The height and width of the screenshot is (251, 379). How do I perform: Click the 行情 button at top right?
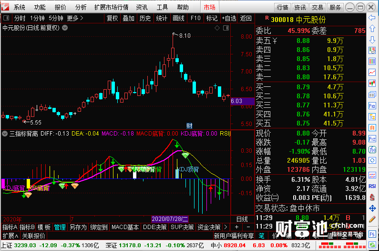point(283,8)
